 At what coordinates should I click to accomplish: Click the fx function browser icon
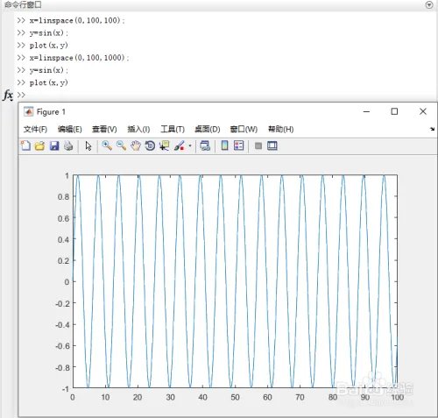8,96
